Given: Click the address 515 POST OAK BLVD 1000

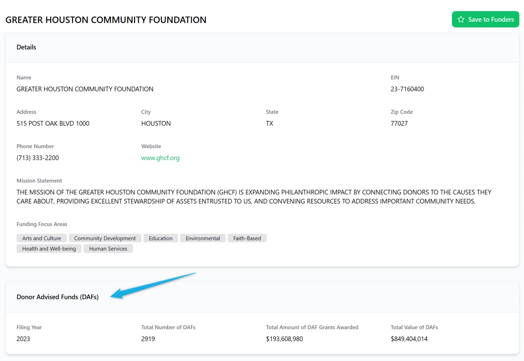Looking at the screenshot, I should (x=53, y=123).
